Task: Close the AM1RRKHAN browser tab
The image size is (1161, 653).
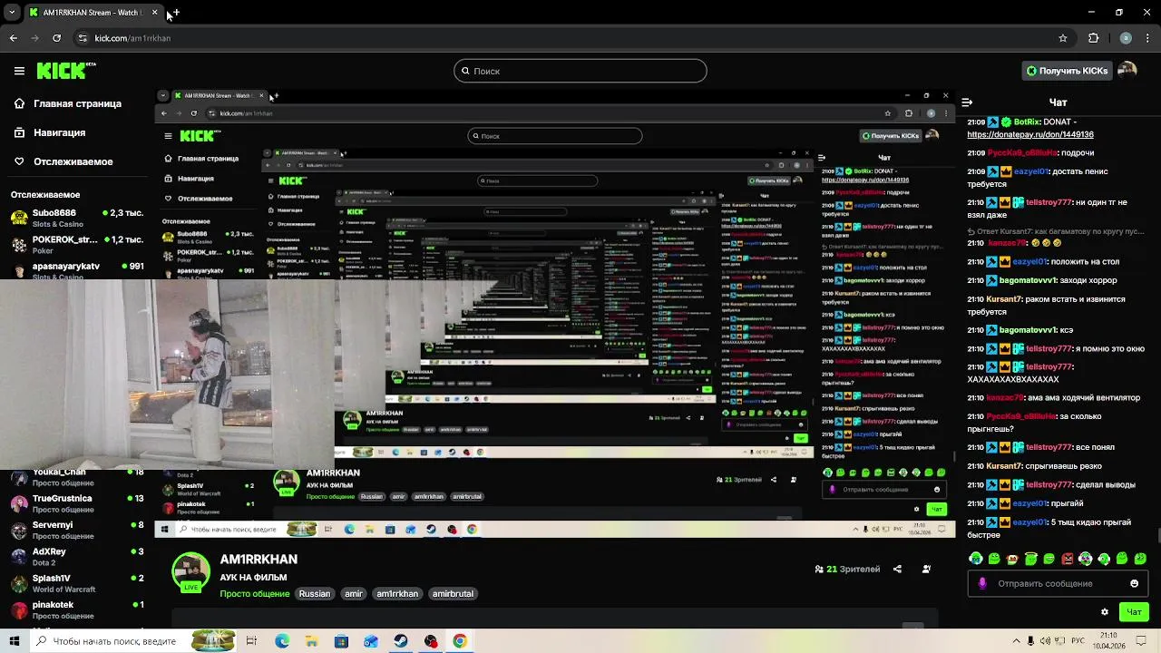Action: (x=154, y=13)
